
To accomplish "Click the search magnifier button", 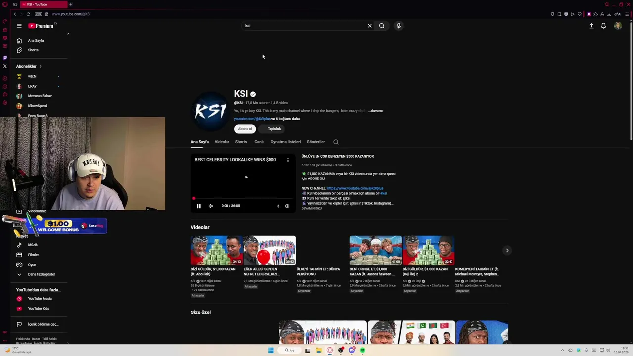I will click(382, 26).
